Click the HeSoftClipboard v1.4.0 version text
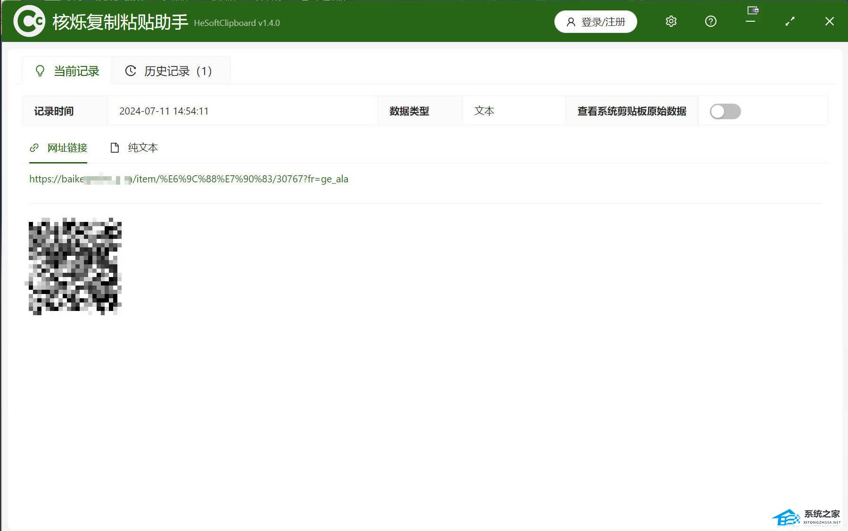Image resolution: width=848 pixels, height=531 pixels. [x=237, y=23]
